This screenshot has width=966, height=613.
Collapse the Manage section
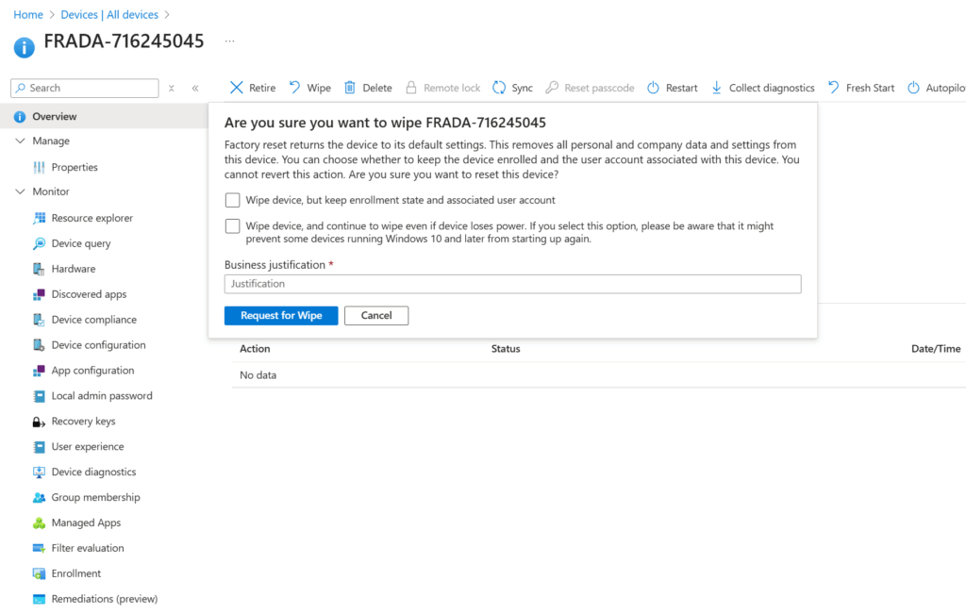(21, 141)
